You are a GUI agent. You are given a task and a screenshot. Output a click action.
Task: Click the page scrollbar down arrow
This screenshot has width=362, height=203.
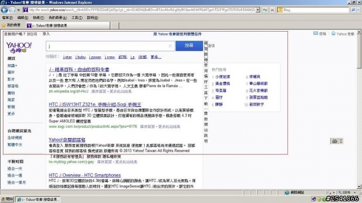[x=359, y=187]
